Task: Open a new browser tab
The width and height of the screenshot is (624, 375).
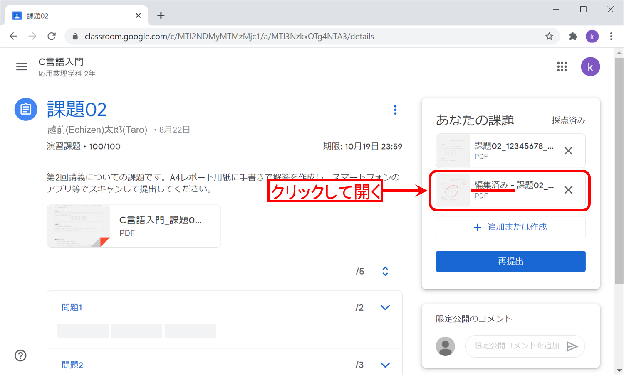Action: [x=161, y=16]
